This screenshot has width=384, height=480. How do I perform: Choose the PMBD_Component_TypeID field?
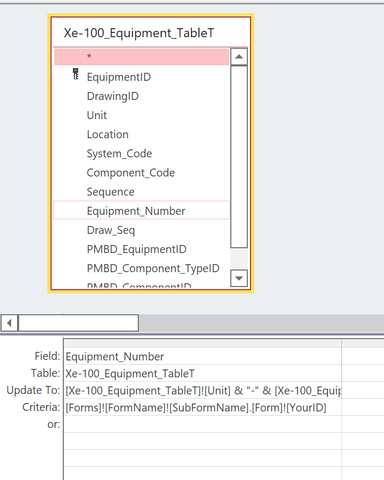[153, 268]
